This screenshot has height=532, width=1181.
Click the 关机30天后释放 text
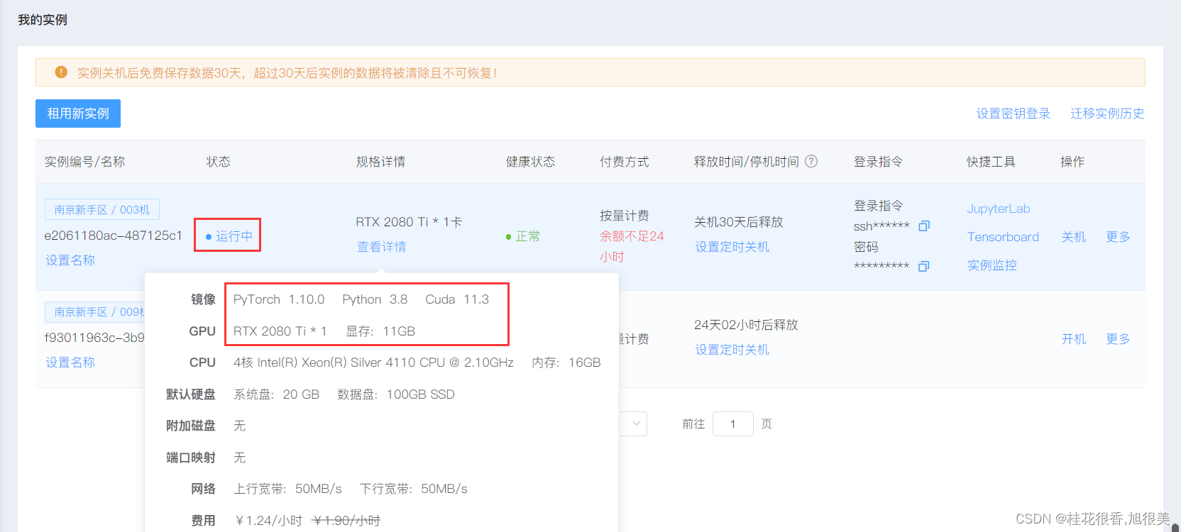[738, 222]
